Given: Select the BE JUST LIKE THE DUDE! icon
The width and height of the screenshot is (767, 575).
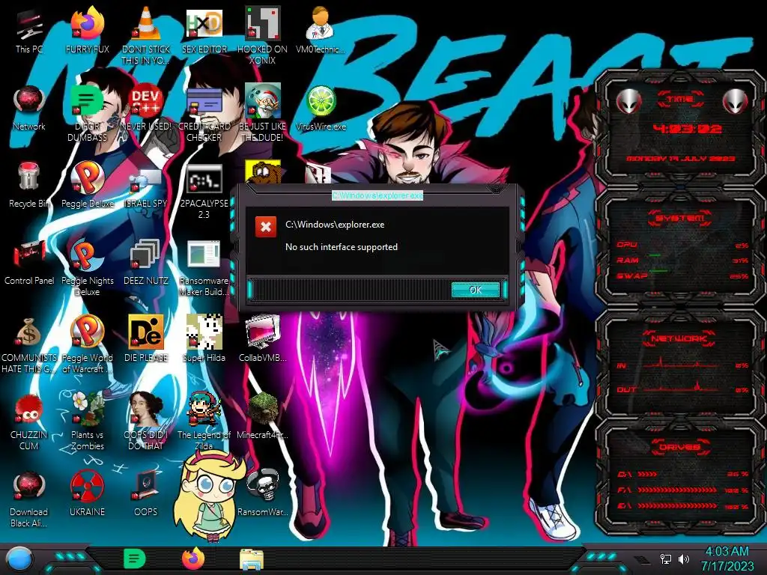Looking at the screenshot, I should 262,114.
